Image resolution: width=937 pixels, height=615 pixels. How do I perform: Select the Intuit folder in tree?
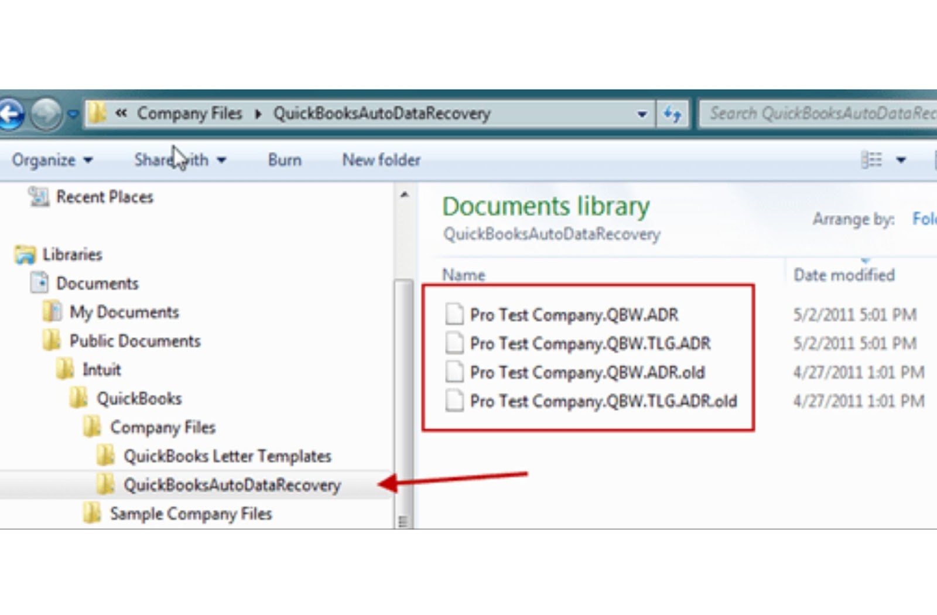[102, 370]
